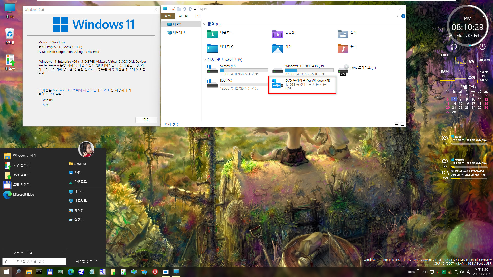Click 확인 in Windows 정보 dialog

(x=146, y=120)
